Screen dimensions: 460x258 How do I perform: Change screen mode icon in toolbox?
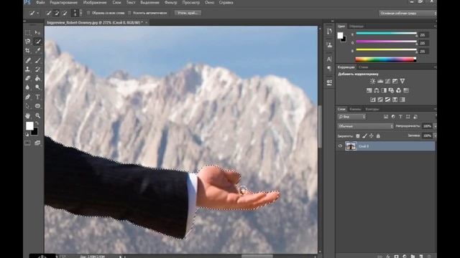coord(37,143)
